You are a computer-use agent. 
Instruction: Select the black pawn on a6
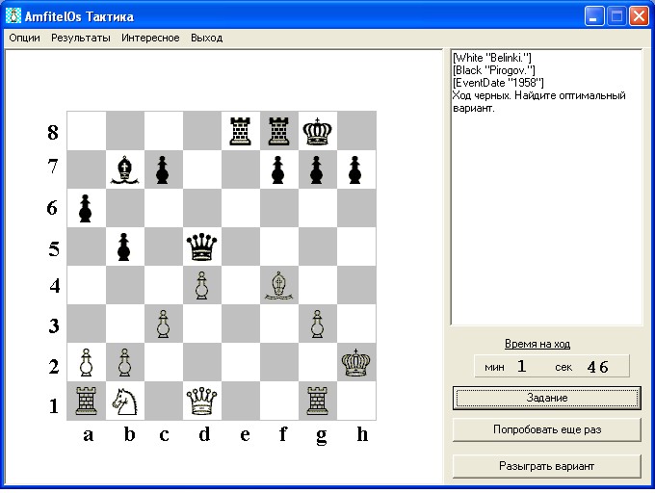(85, 208)
